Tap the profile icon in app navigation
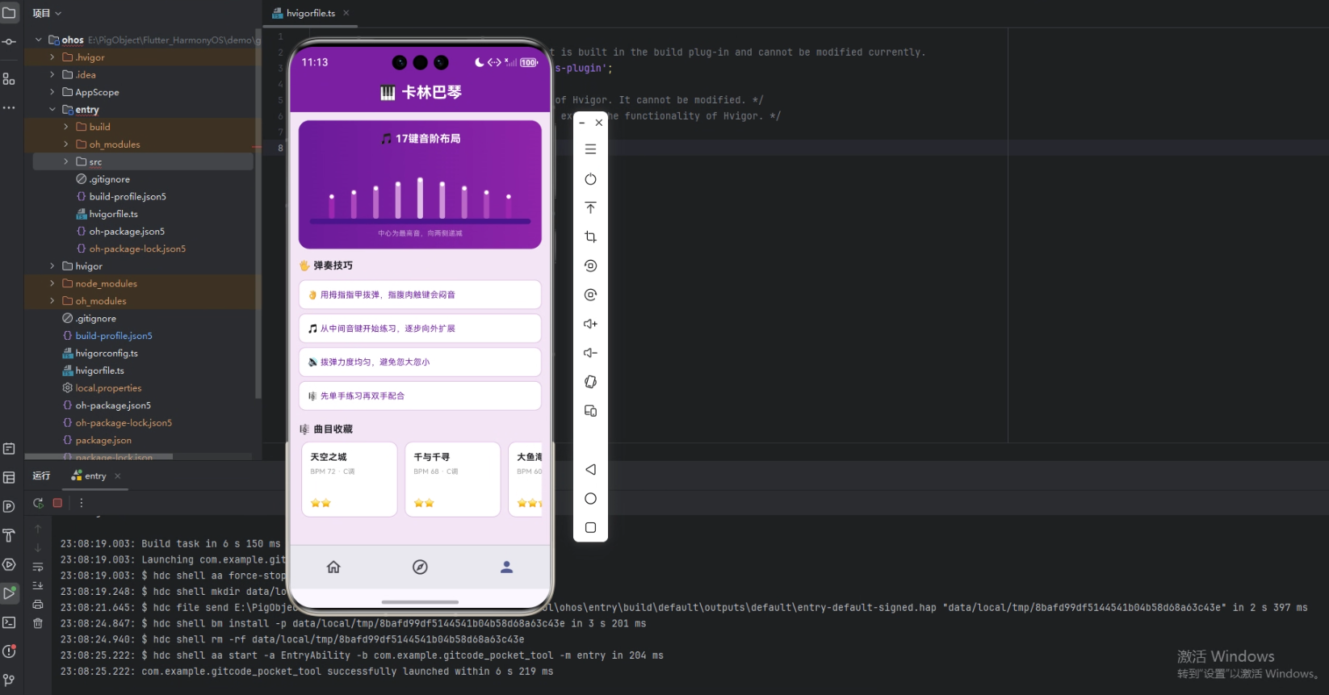Image resolution: width=1329 pixels, height=695 pixels. tap(506, 567)
